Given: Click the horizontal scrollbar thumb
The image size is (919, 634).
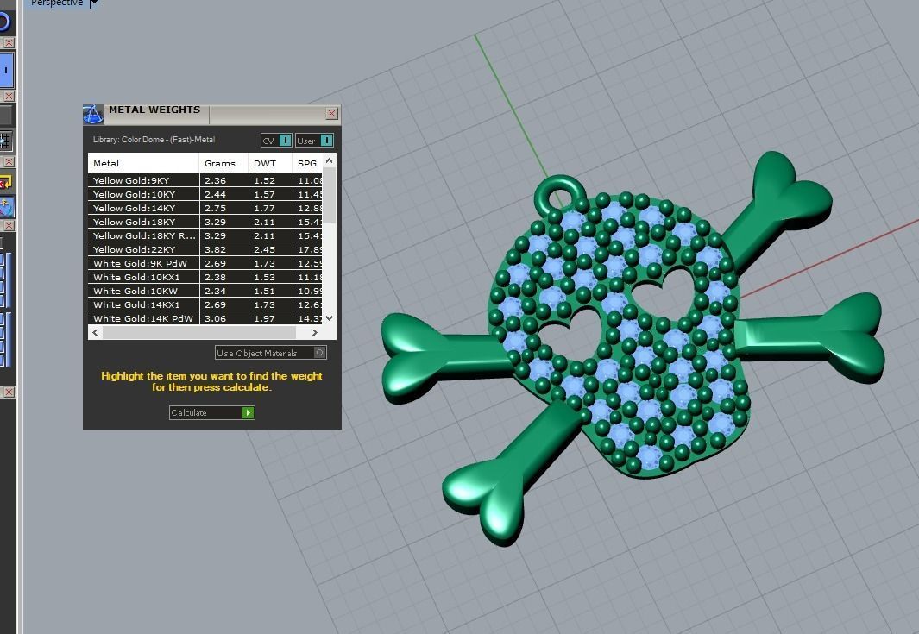Looking at the screenshot, I should pyautogui.click(x=199, y=332).
